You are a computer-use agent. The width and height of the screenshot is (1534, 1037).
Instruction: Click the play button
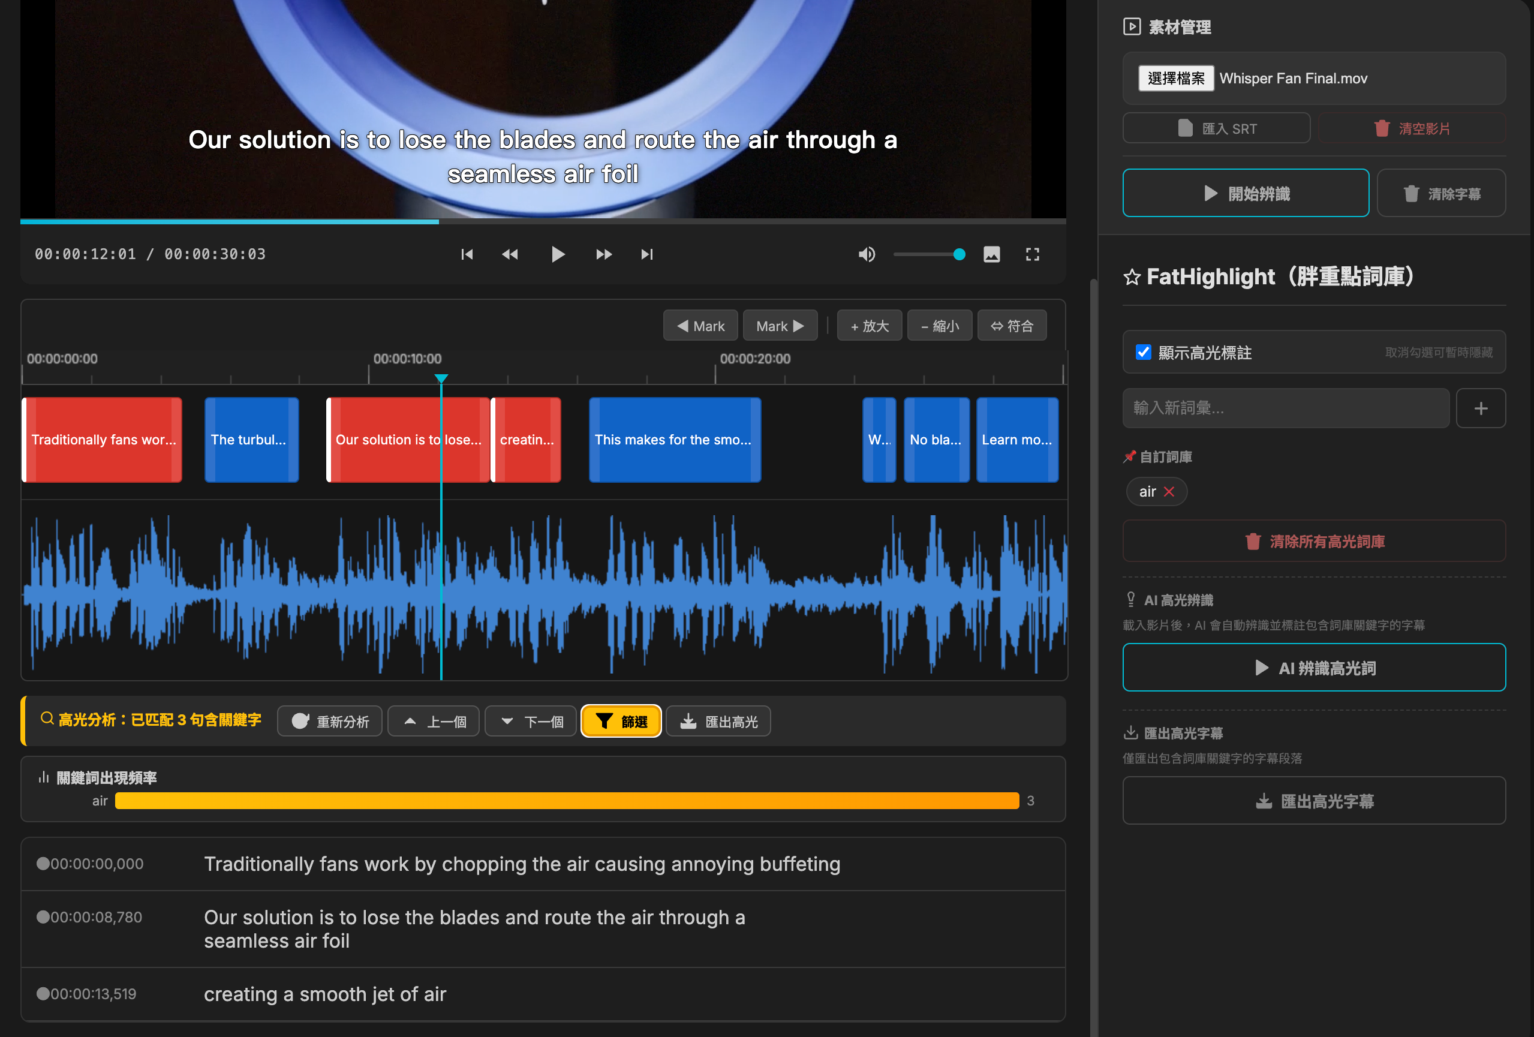[x=557, y=254]
